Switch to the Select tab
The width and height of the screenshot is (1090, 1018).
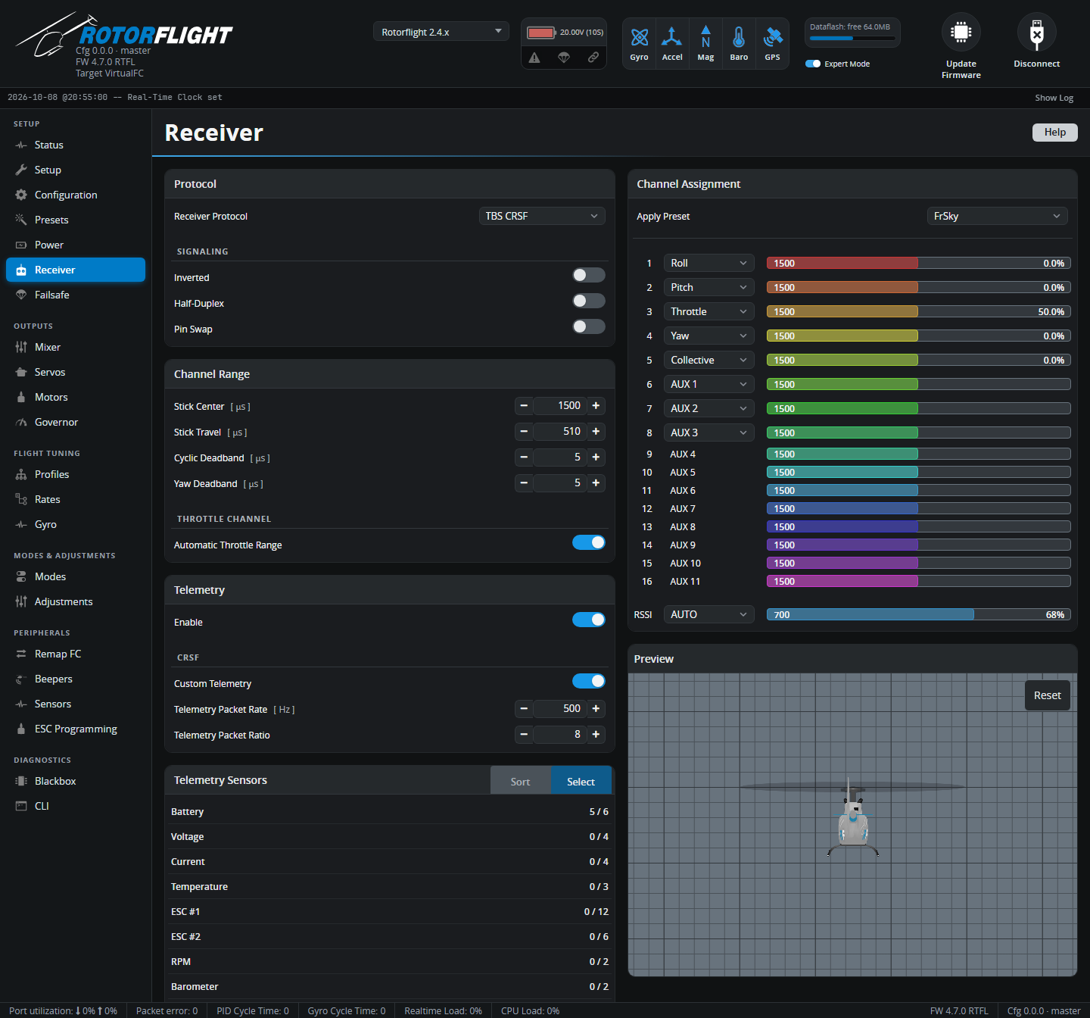(581, 782)
